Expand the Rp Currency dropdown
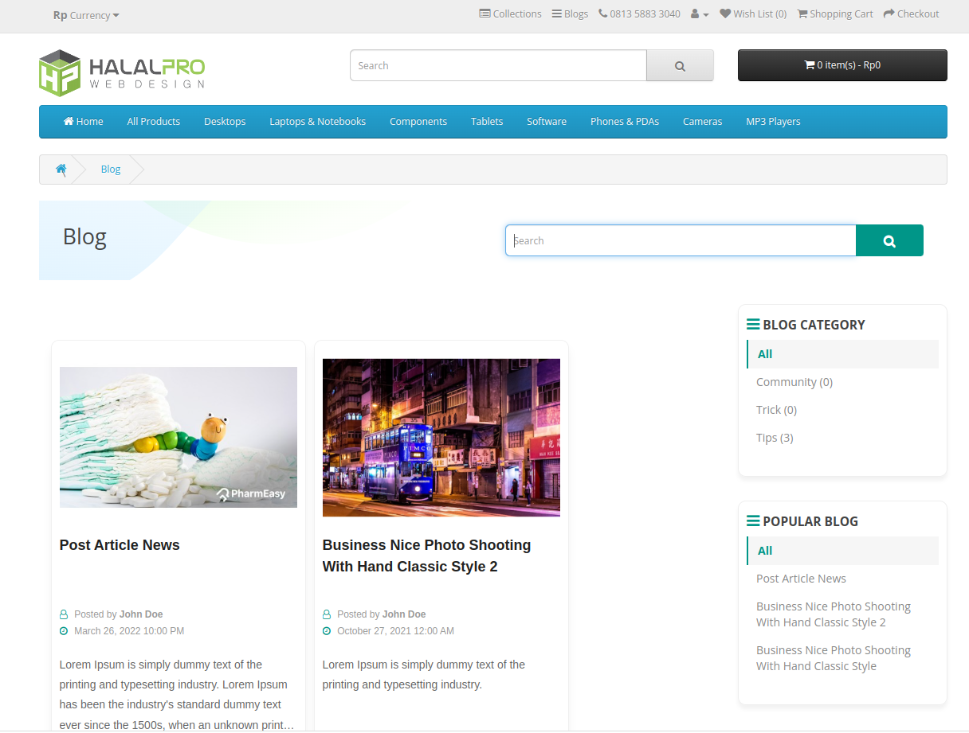 (x=86, y=15)
